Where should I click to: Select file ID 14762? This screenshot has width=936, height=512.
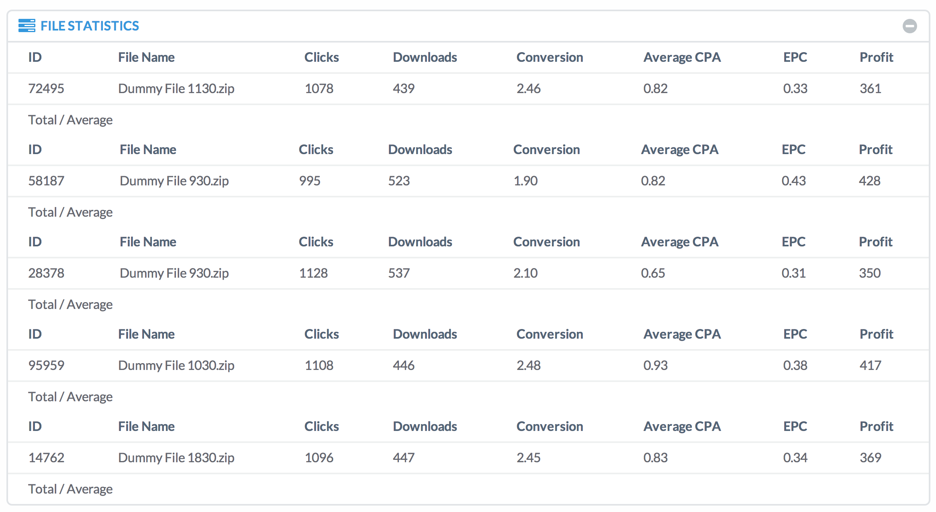click(46, 457)
